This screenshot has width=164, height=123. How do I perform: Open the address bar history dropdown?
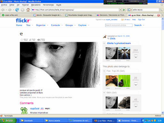pyautogui.click(x=120, y=10)
